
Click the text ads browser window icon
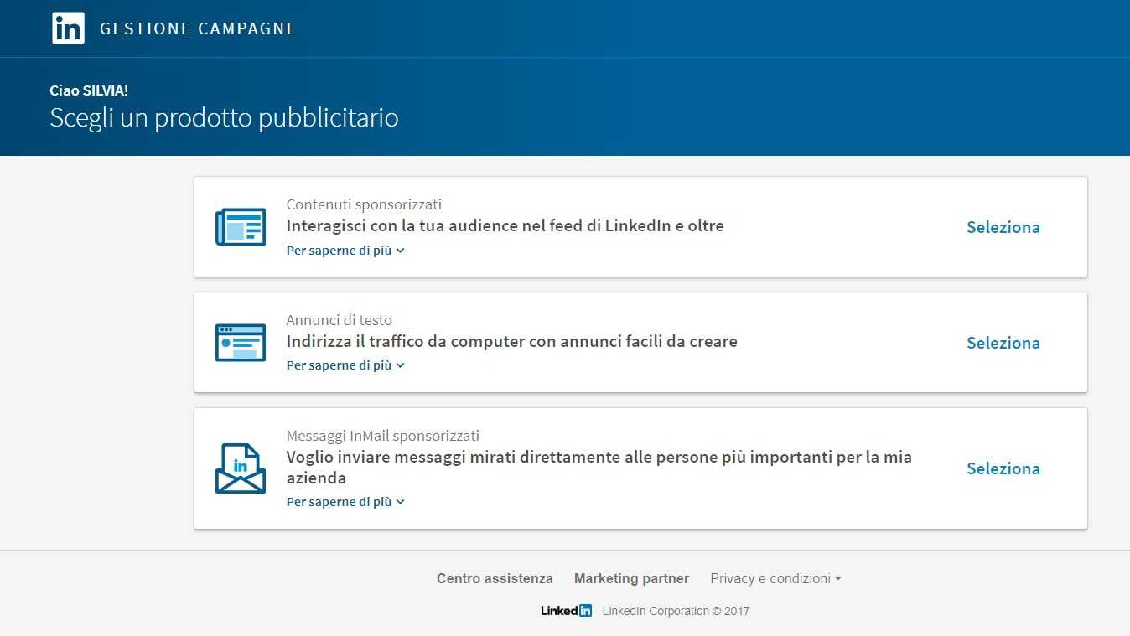click(x=241, y=343)
